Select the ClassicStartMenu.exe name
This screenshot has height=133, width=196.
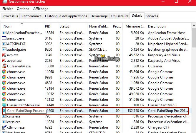[x=23, y=105]
